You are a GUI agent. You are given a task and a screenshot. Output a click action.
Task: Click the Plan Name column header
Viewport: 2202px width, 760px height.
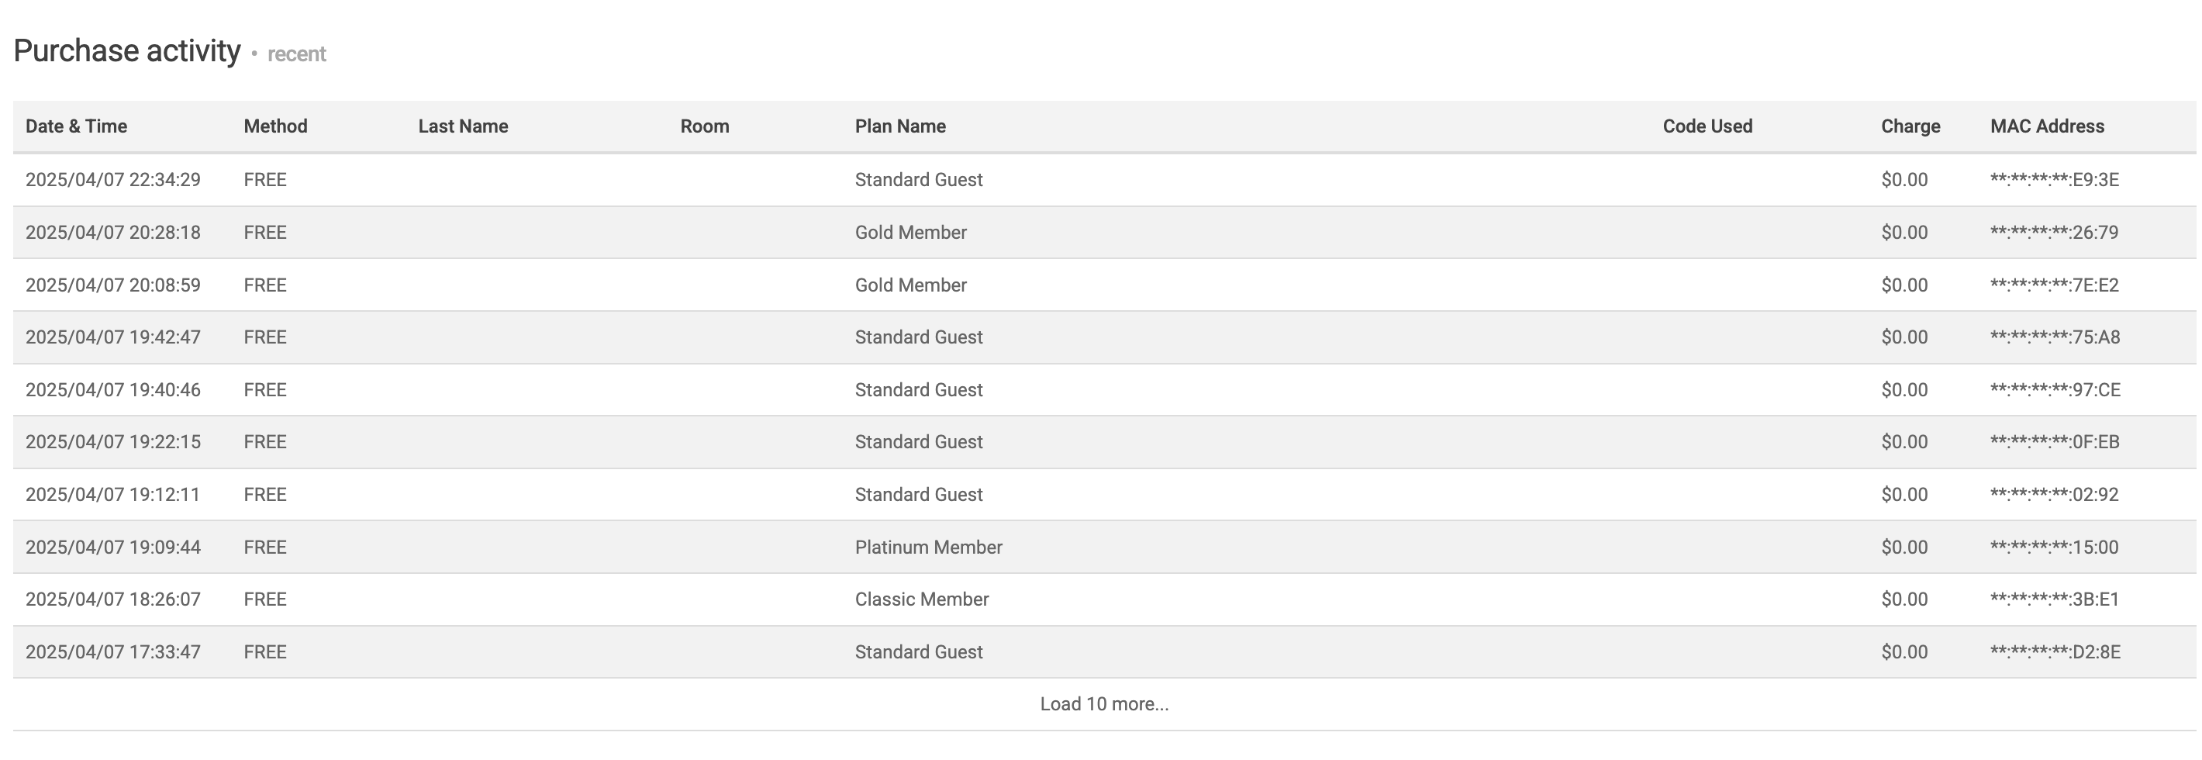[x=900, y=126]
